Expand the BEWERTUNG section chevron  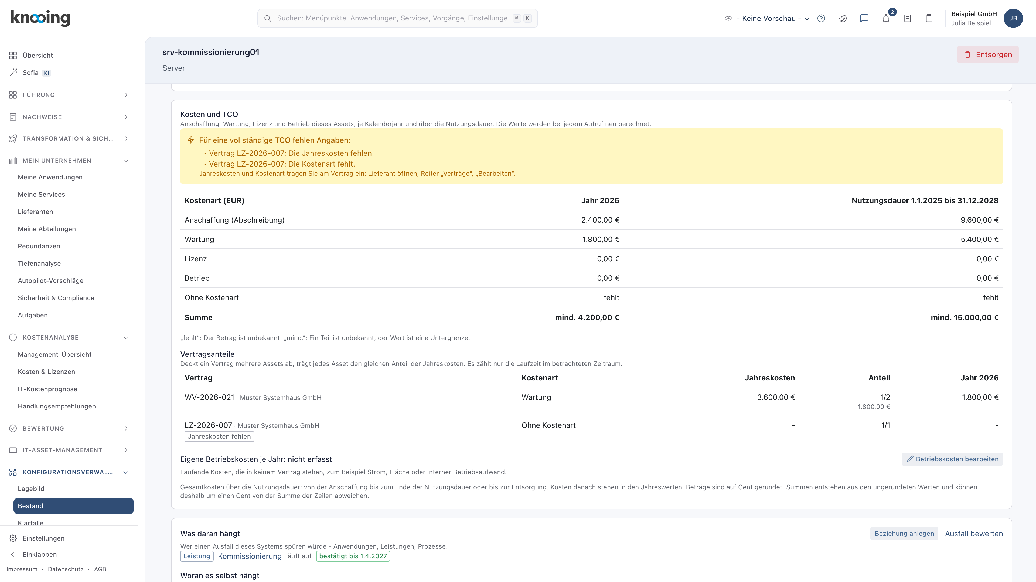(x=126, y=429)
